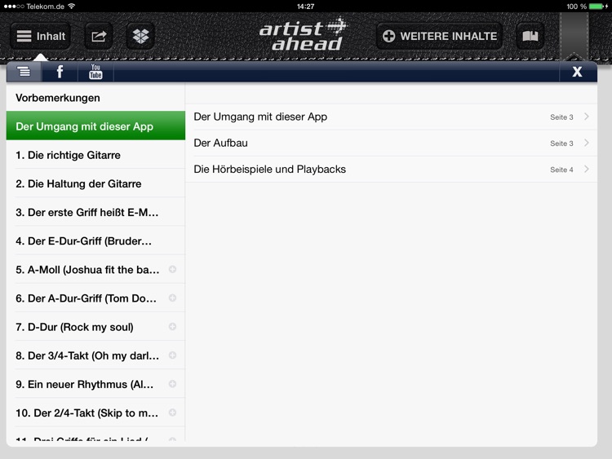This screenshot has width=612, height=459.
Task: Select chapter 5. A-Moll (Joshua fit the ba...)
Action: (x=95, y=270)
